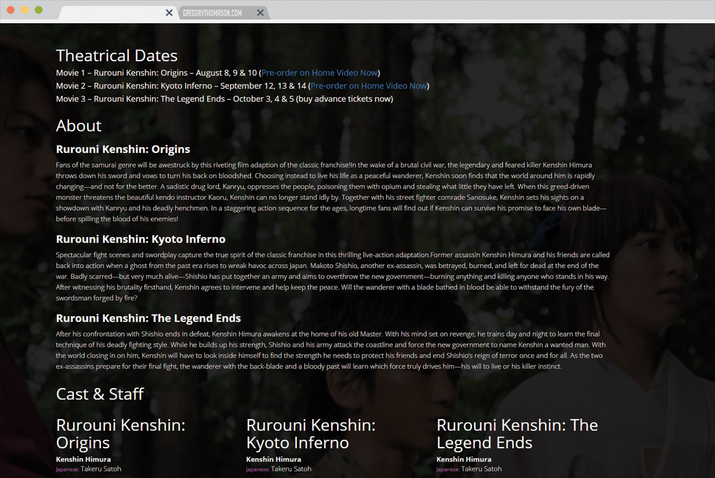Screen dimensions: 715x478
Task: Click Movie 2 theatrical date line
Action: [x=243, y=86]
